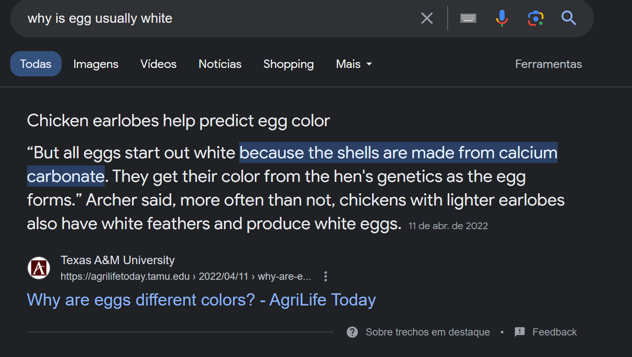
Task: Go to Shopping results tab
Action: coord(289,64)
